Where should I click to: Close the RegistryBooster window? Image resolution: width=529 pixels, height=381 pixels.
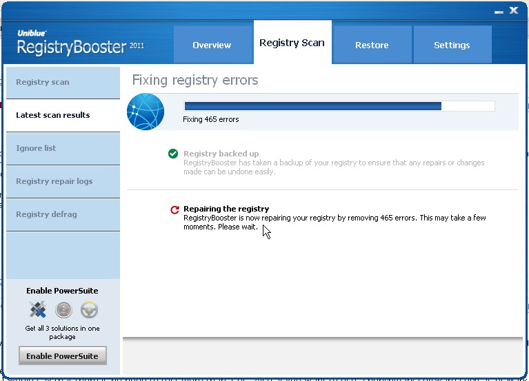point(514,10)
